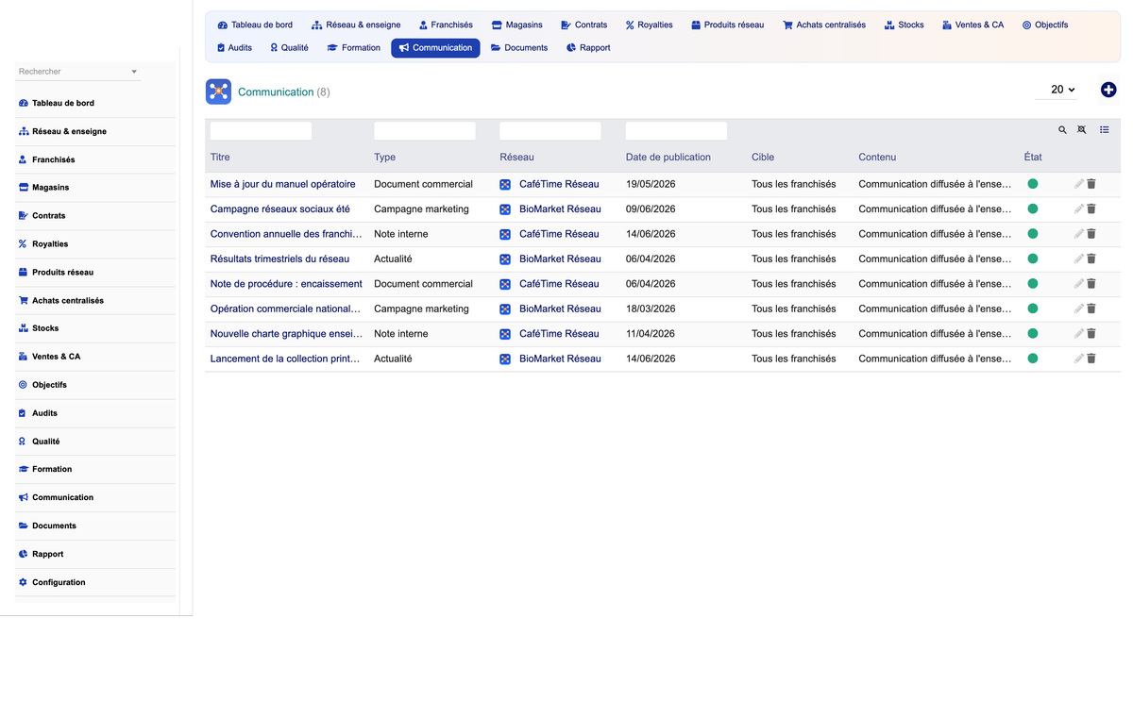The height and width of the screenshot is (701, 1133).
Task: Open Formation tab in top navigation
Action: (x=354, y=47)
